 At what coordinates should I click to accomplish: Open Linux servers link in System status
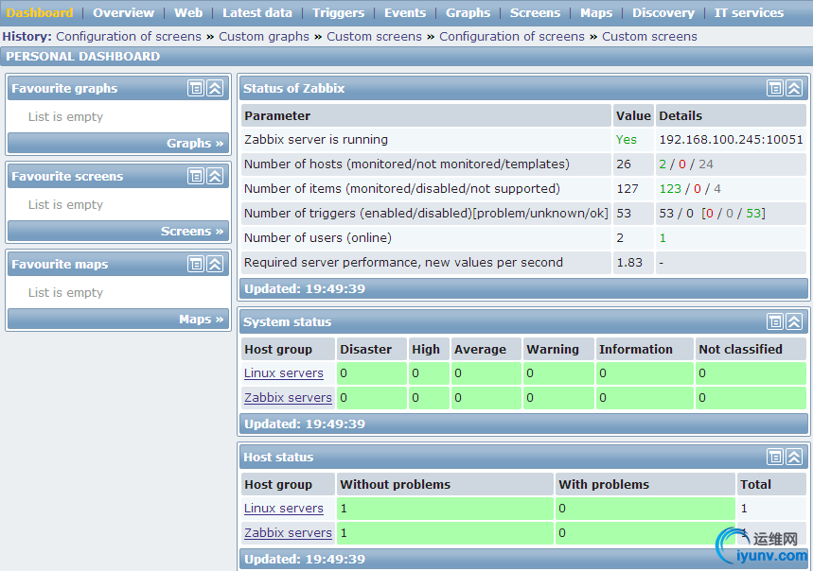click(284, 373)
